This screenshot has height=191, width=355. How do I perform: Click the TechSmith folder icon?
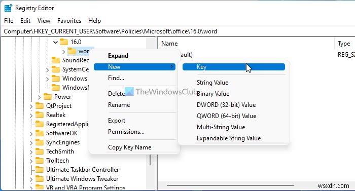click(40, 151)
